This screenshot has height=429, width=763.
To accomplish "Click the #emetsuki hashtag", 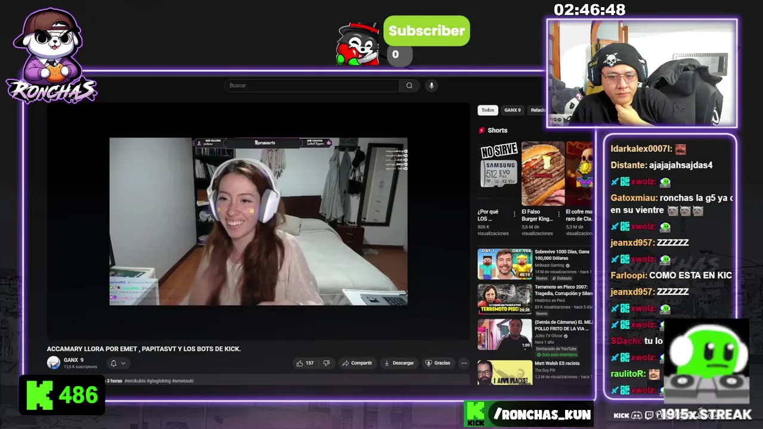I will point(182,381).
